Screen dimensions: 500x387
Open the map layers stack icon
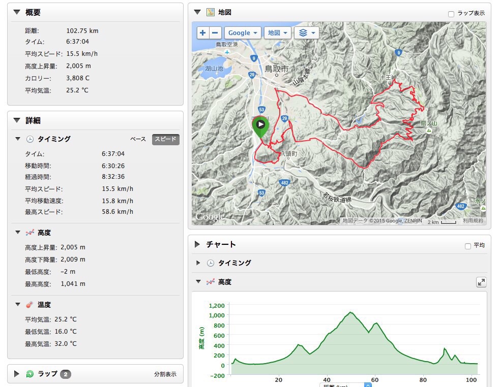(306, 33)
